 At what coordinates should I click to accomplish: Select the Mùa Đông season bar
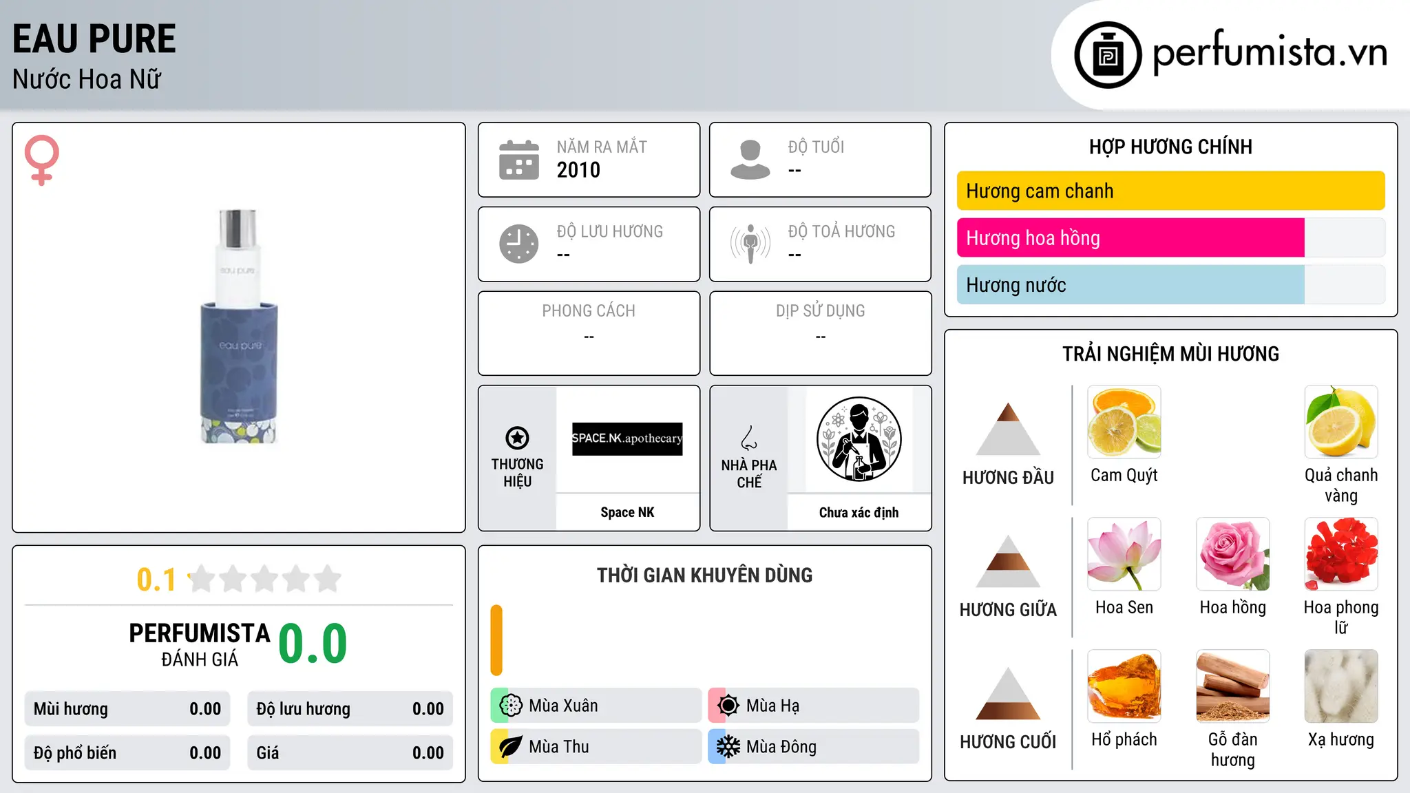pos(814,747)
